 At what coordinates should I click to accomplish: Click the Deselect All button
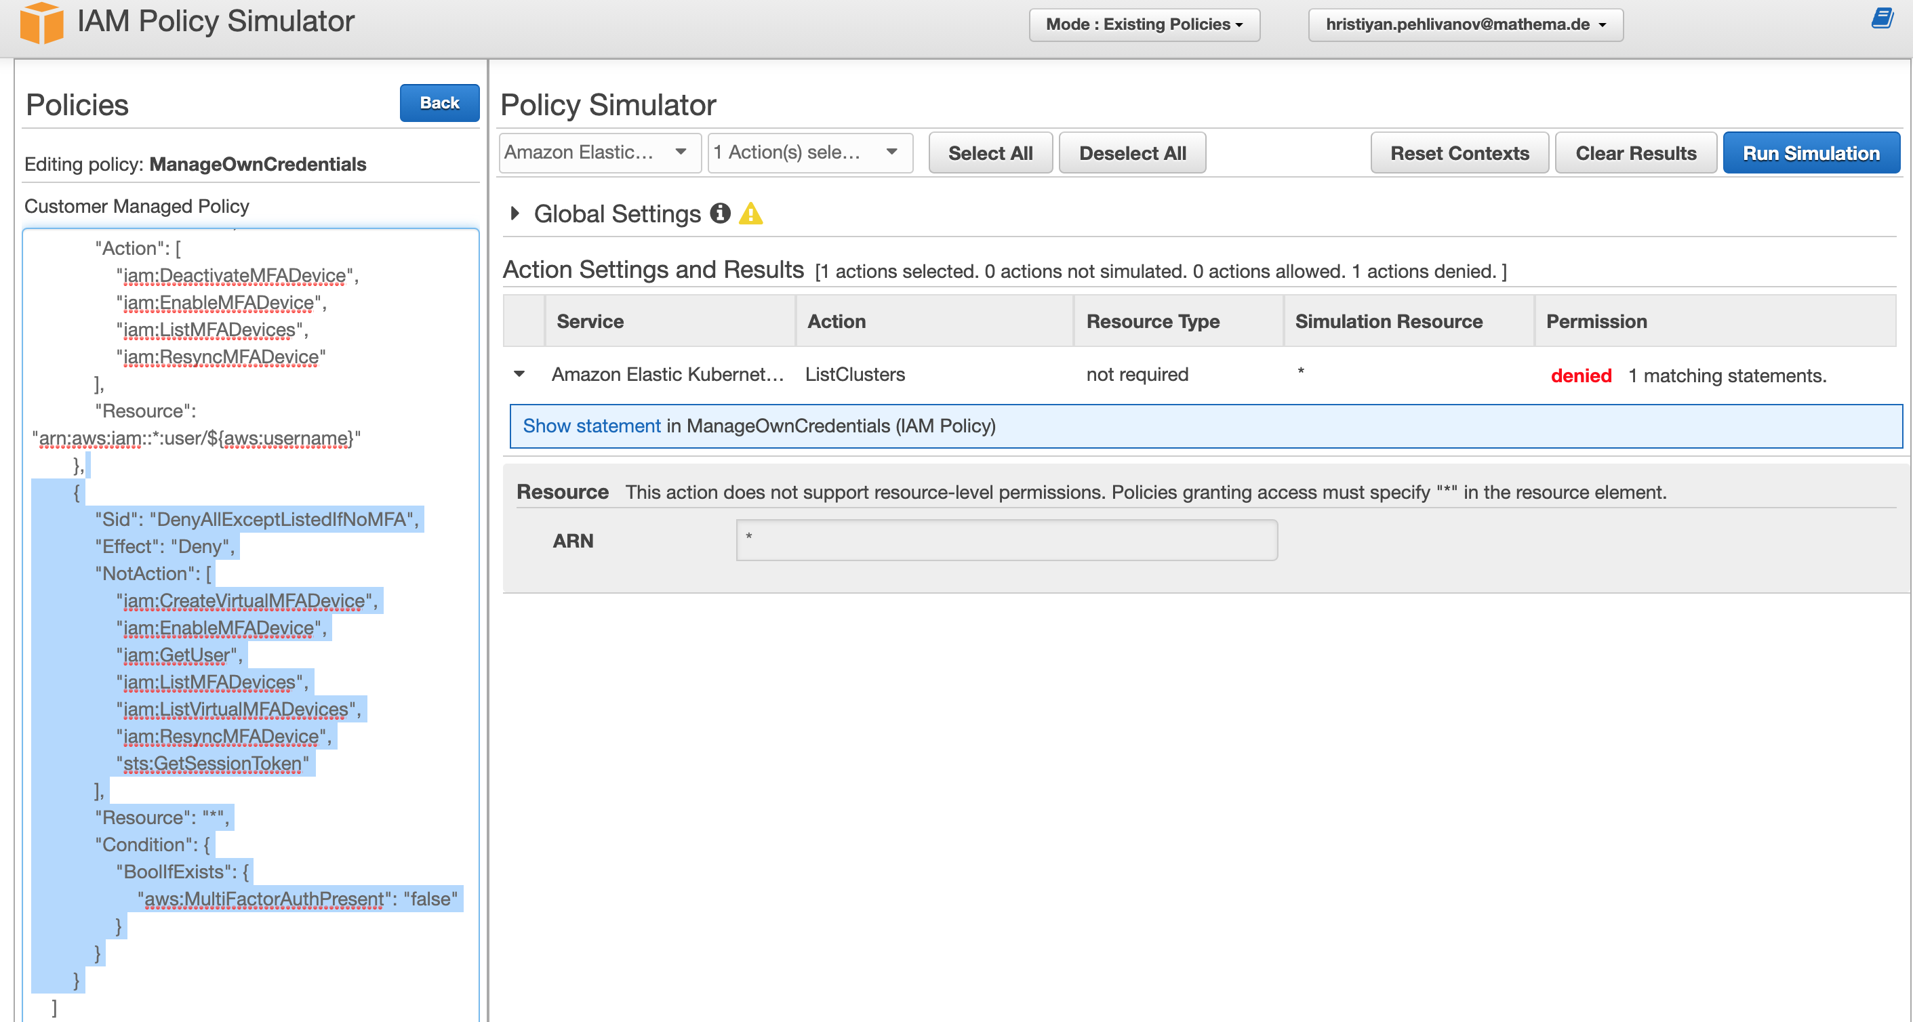[1132, 153]
